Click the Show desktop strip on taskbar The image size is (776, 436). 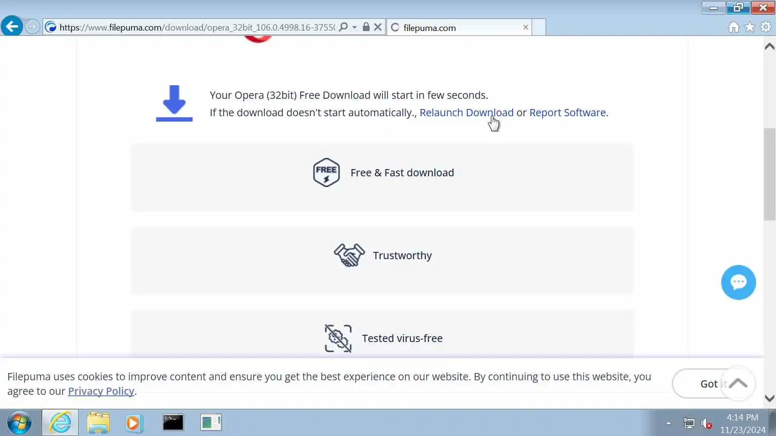pos(772,422)
